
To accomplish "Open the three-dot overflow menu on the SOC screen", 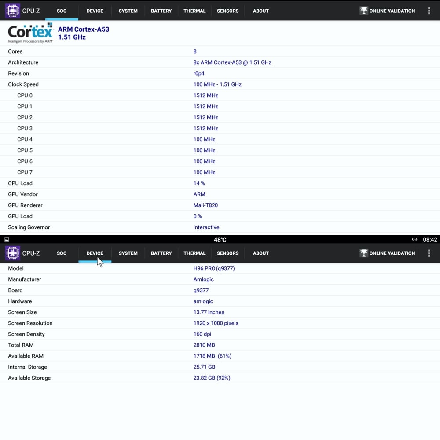I will coord(429,11).
